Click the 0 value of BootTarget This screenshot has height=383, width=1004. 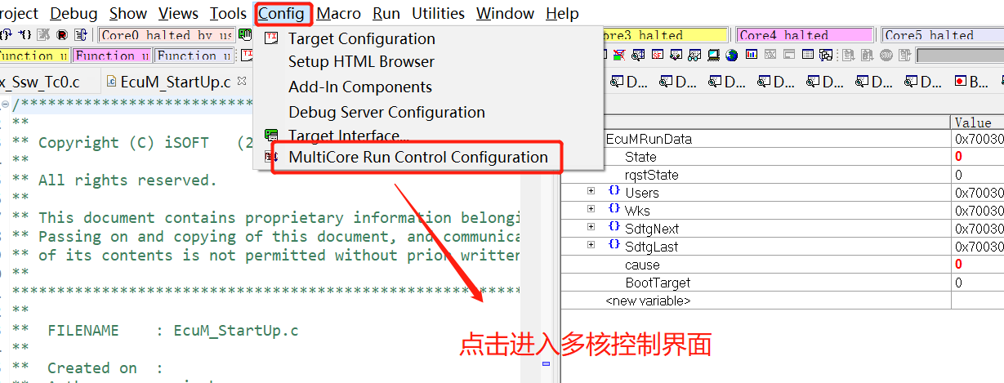point(958,283)
